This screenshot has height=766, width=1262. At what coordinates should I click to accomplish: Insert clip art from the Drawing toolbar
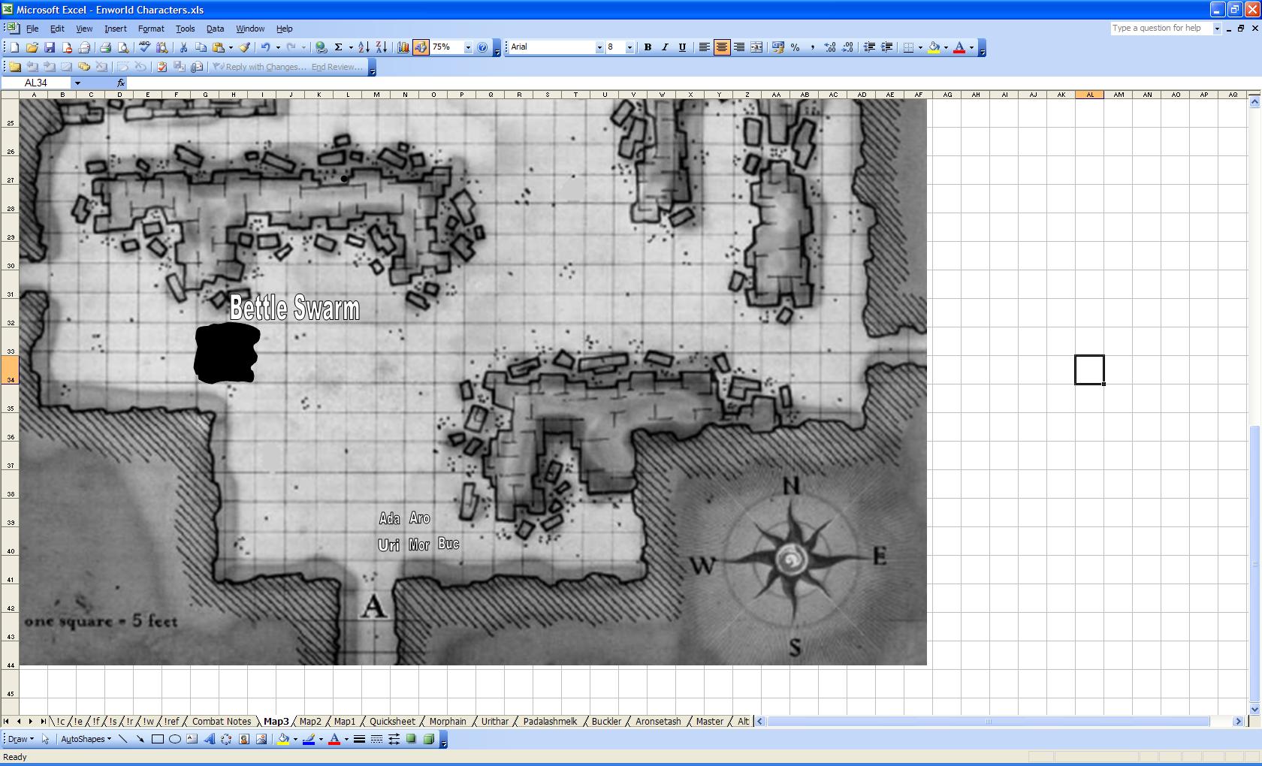[x=244, y=739]
